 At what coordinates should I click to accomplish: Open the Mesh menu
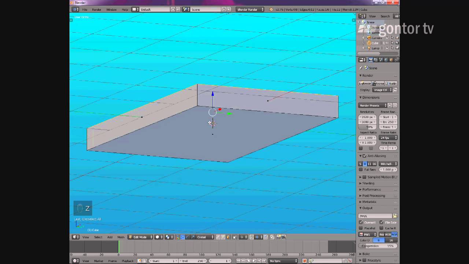click(121, 237)
